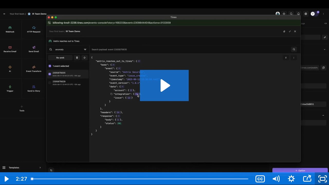Viewport: 329px width, 185px height.
Task: Expand the 'headers' object
Action: (118, 112)
